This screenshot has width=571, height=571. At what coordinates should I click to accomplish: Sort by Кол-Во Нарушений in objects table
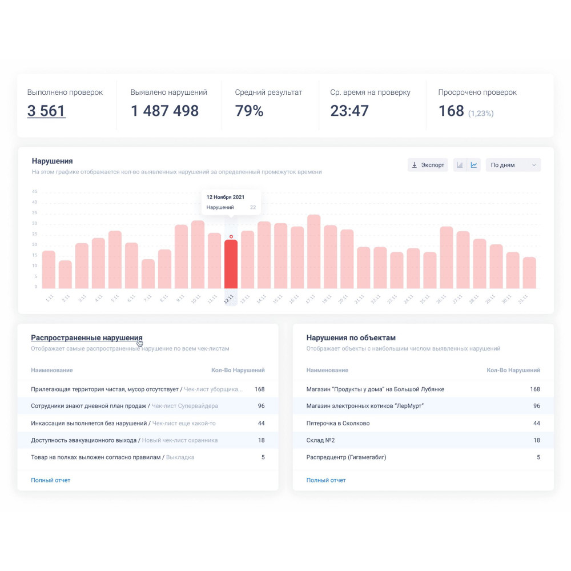pyautogui.click(x=513, y=371)
